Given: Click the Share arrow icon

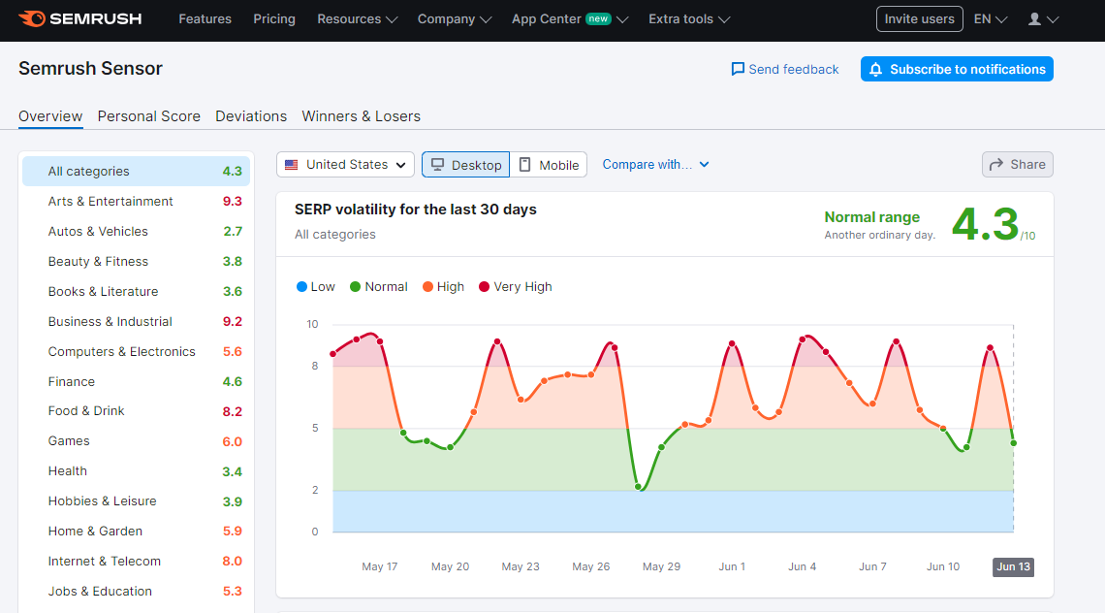Looking at the screenshot, I should pyautogui.click(x=995, y=164).
